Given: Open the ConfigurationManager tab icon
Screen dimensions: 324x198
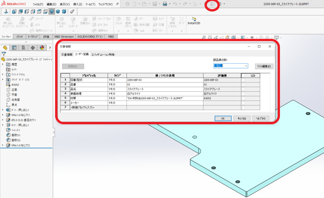Looking at the screenshot, I should 23,48.
